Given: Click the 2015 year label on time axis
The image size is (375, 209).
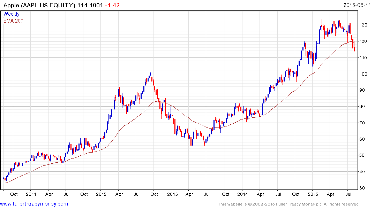Looking at the screenshot, I should coord(313,194).
